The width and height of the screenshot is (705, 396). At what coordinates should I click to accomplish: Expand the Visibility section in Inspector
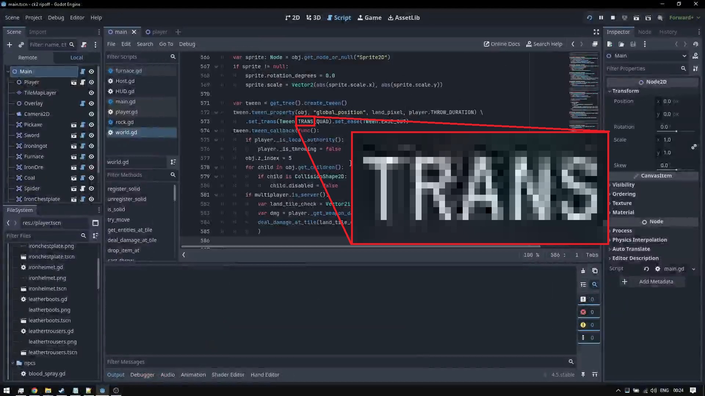[623, 185]
